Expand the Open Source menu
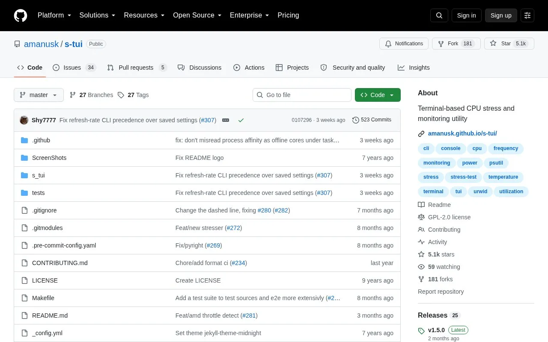Screen dimensions: 548x342 pos(197,15)
